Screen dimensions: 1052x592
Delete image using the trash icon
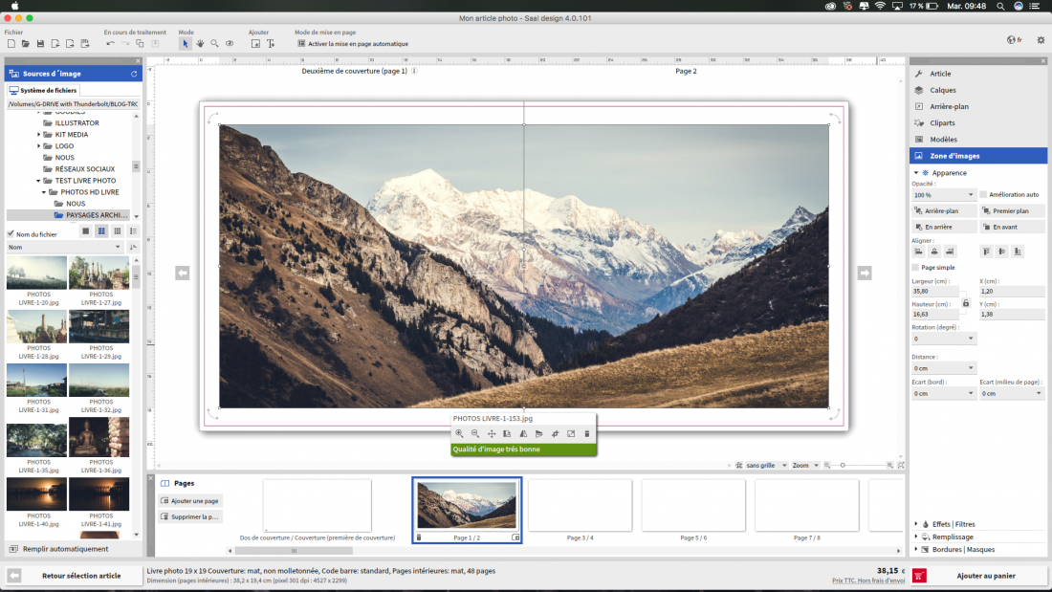[x=587, y=433]
